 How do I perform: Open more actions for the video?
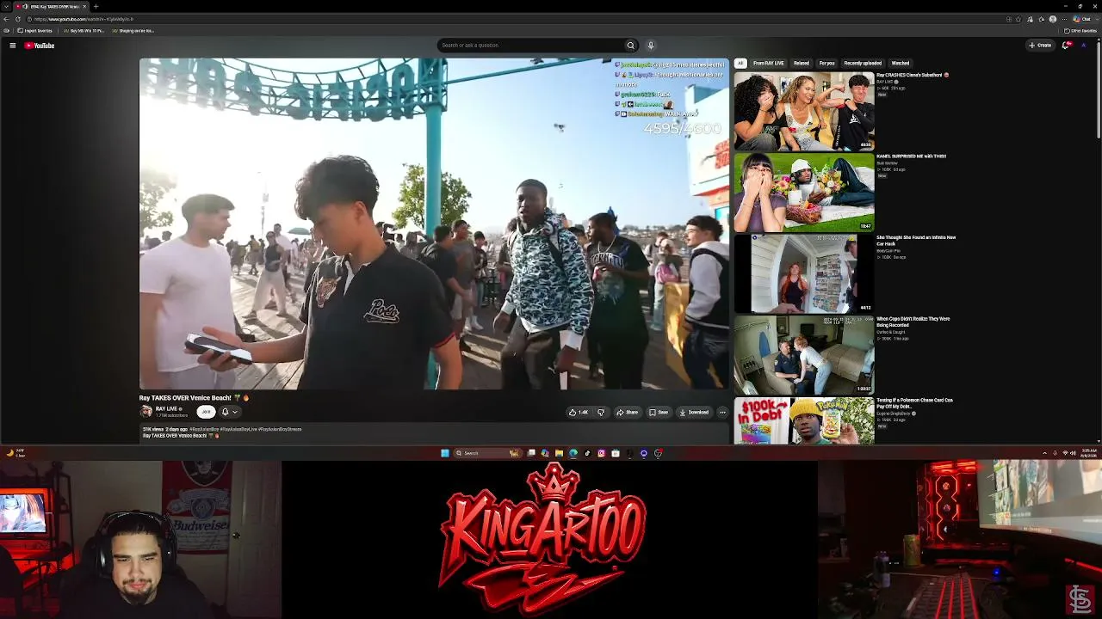(722, 413)
